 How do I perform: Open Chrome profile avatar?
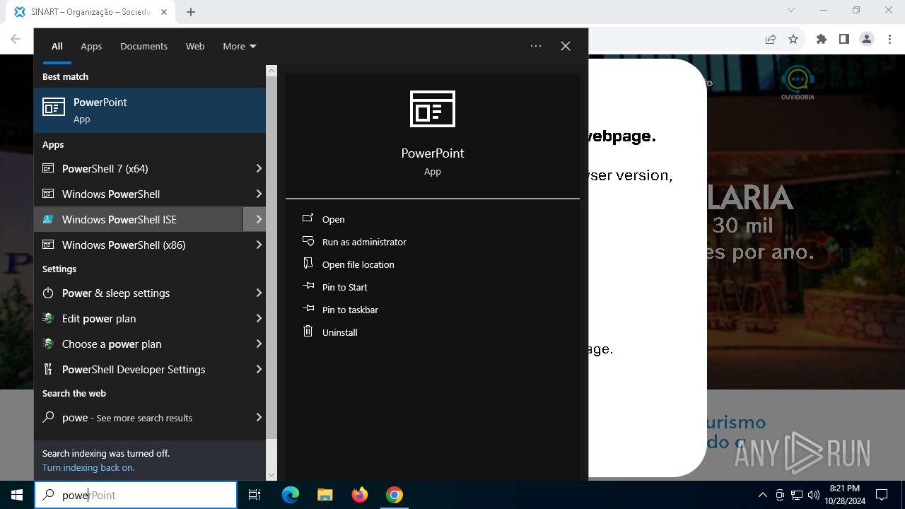click(867, 40)
